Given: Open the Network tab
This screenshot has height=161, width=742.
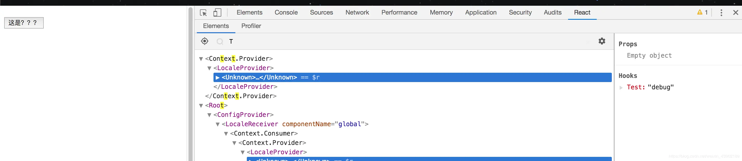Looking at the screenshot, I should click(x=357, y=13).
